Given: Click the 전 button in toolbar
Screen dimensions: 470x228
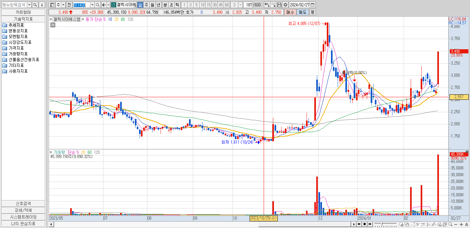Looking at the screenshot, I should (x=69, y=5).
